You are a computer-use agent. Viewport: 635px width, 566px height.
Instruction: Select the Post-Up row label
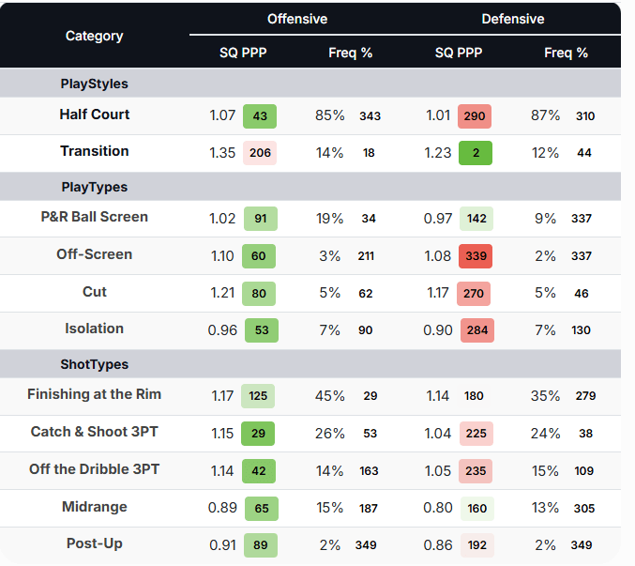pos(94,543)
